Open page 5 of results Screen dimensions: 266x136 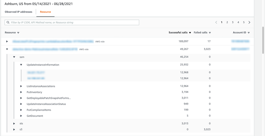[x=244, y=22]
